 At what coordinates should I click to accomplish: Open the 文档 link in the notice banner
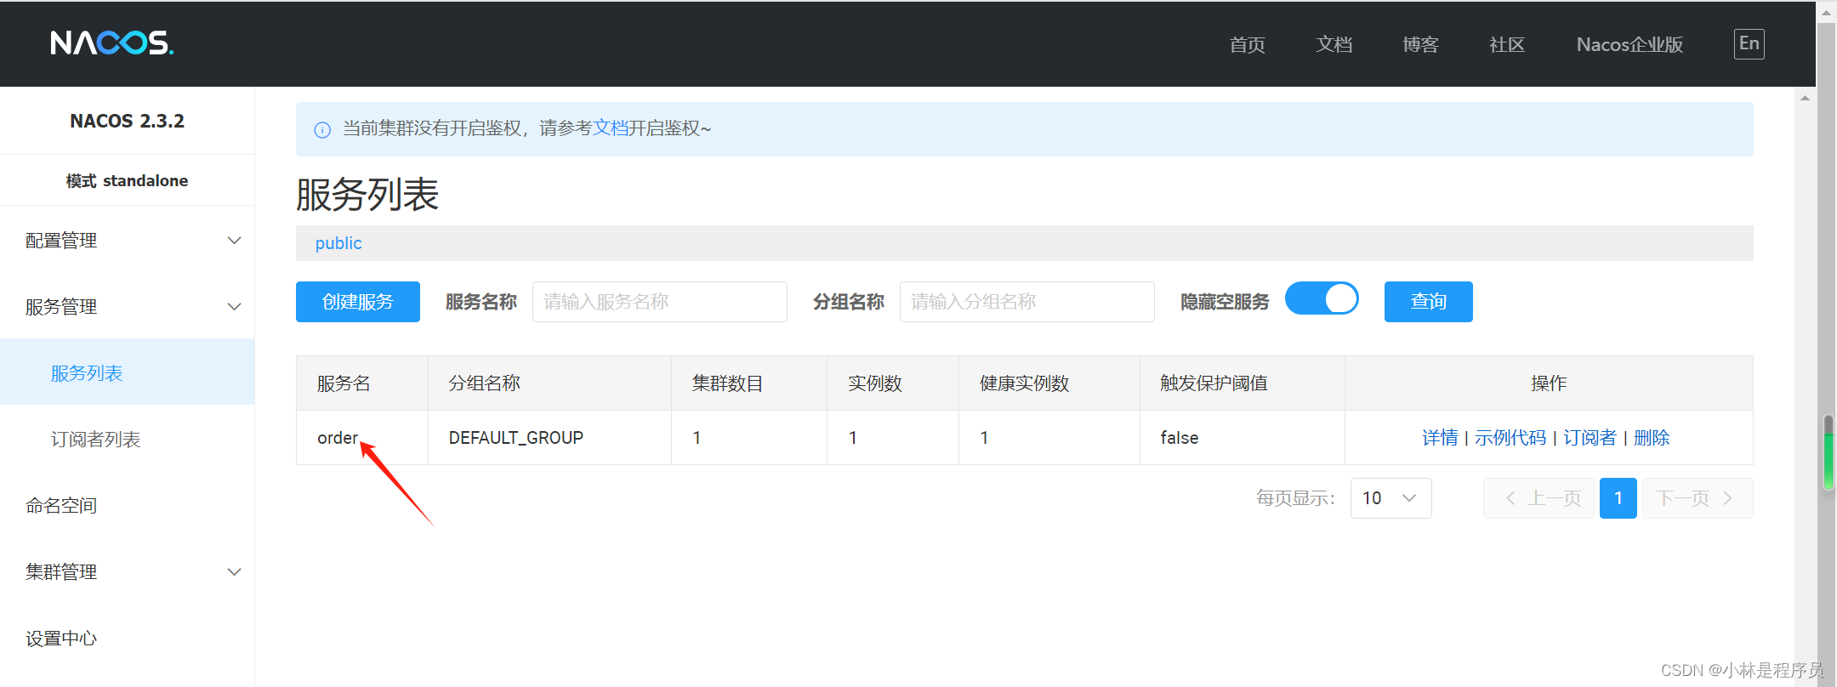[611, 128]
